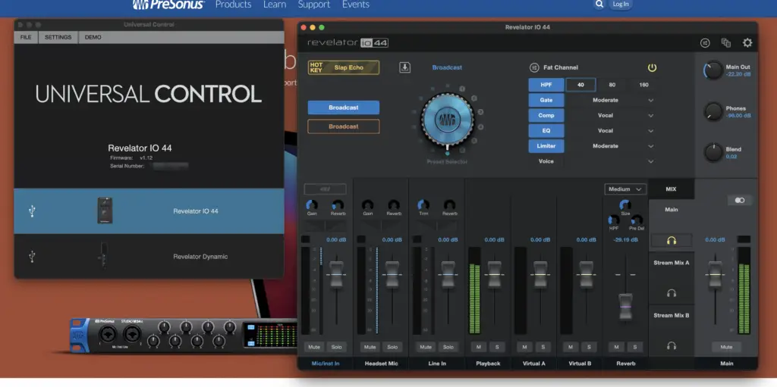Open the Learn menu on PreSonus site
This screenshot has height=387, width=777.
(x=275, y=5)
